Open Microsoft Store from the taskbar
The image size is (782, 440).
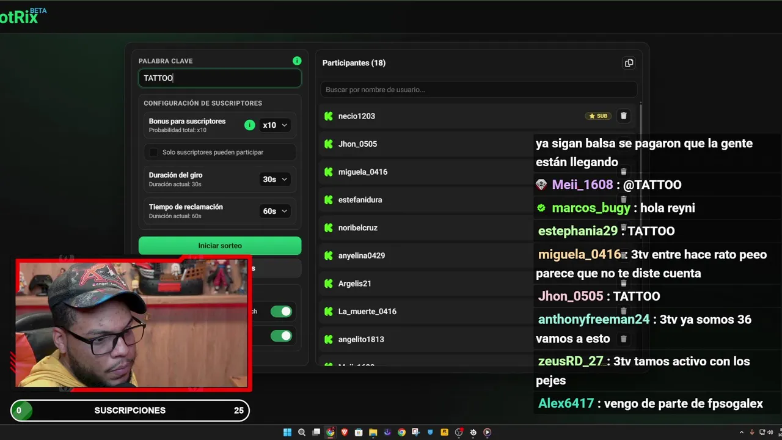[359, 432]
